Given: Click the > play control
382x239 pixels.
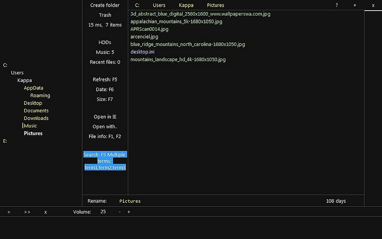Looking at the screenshot, I should tap(9, 212).
